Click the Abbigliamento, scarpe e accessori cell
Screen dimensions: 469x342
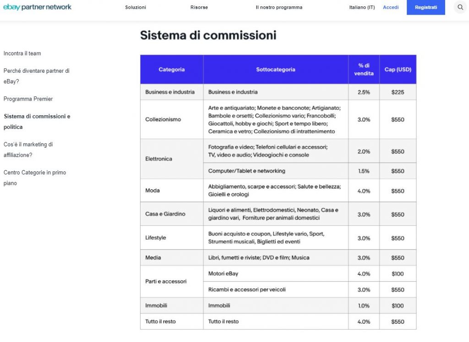pos(276,191)
